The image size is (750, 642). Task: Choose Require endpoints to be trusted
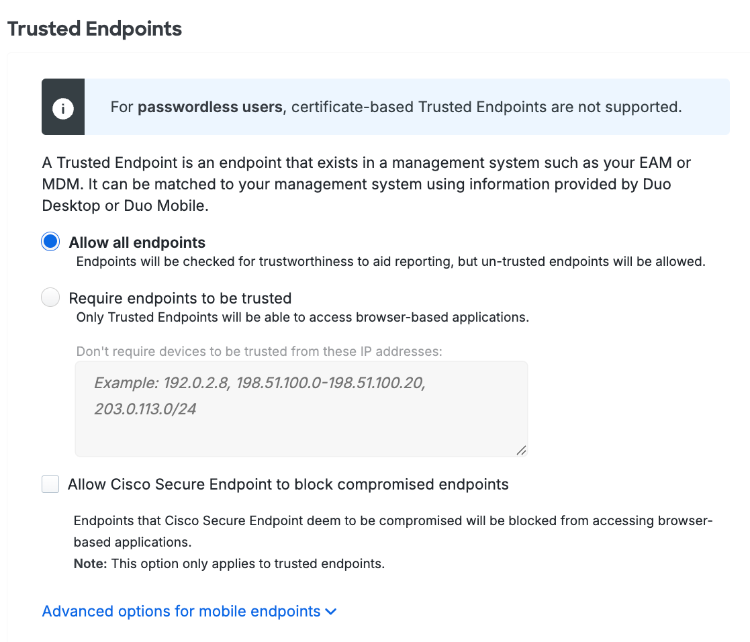[x=50, y=297]
